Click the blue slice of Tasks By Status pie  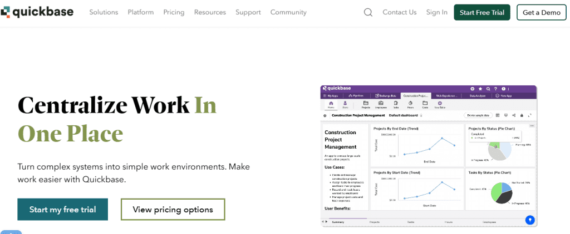[x=507, y=187]
